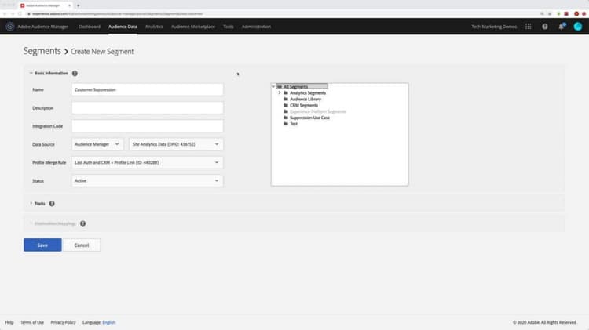Reload the browser page

(x=20, y=14)
